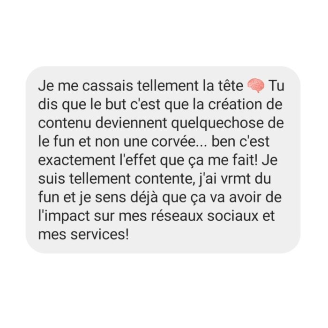Select the word "création" in the message
Screen dimensions: 328x328
235,104
